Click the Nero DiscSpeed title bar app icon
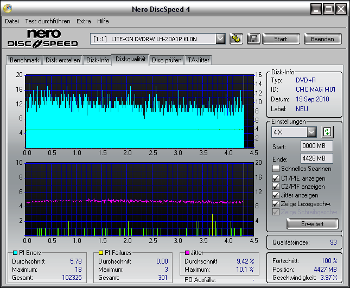The image size is (350, 288). tap(8, 9)
